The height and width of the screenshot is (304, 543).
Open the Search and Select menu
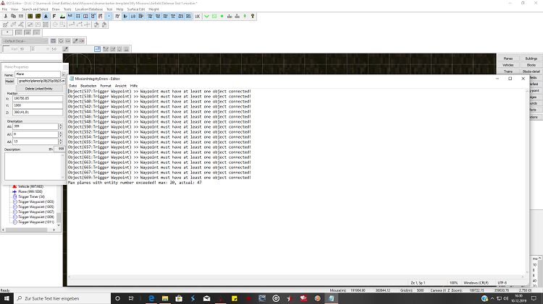click(35, 9)
